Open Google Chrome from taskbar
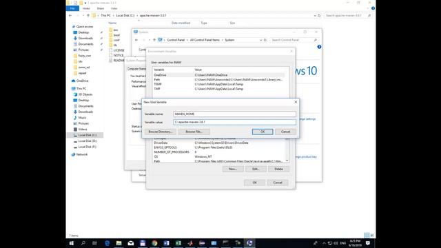This screenshot has width=441, height=248. click(154, 243)
